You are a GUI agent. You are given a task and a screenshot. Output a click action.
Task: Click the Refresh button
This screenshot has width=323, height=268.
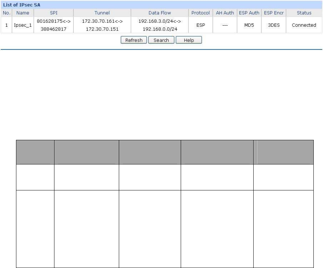134,40
